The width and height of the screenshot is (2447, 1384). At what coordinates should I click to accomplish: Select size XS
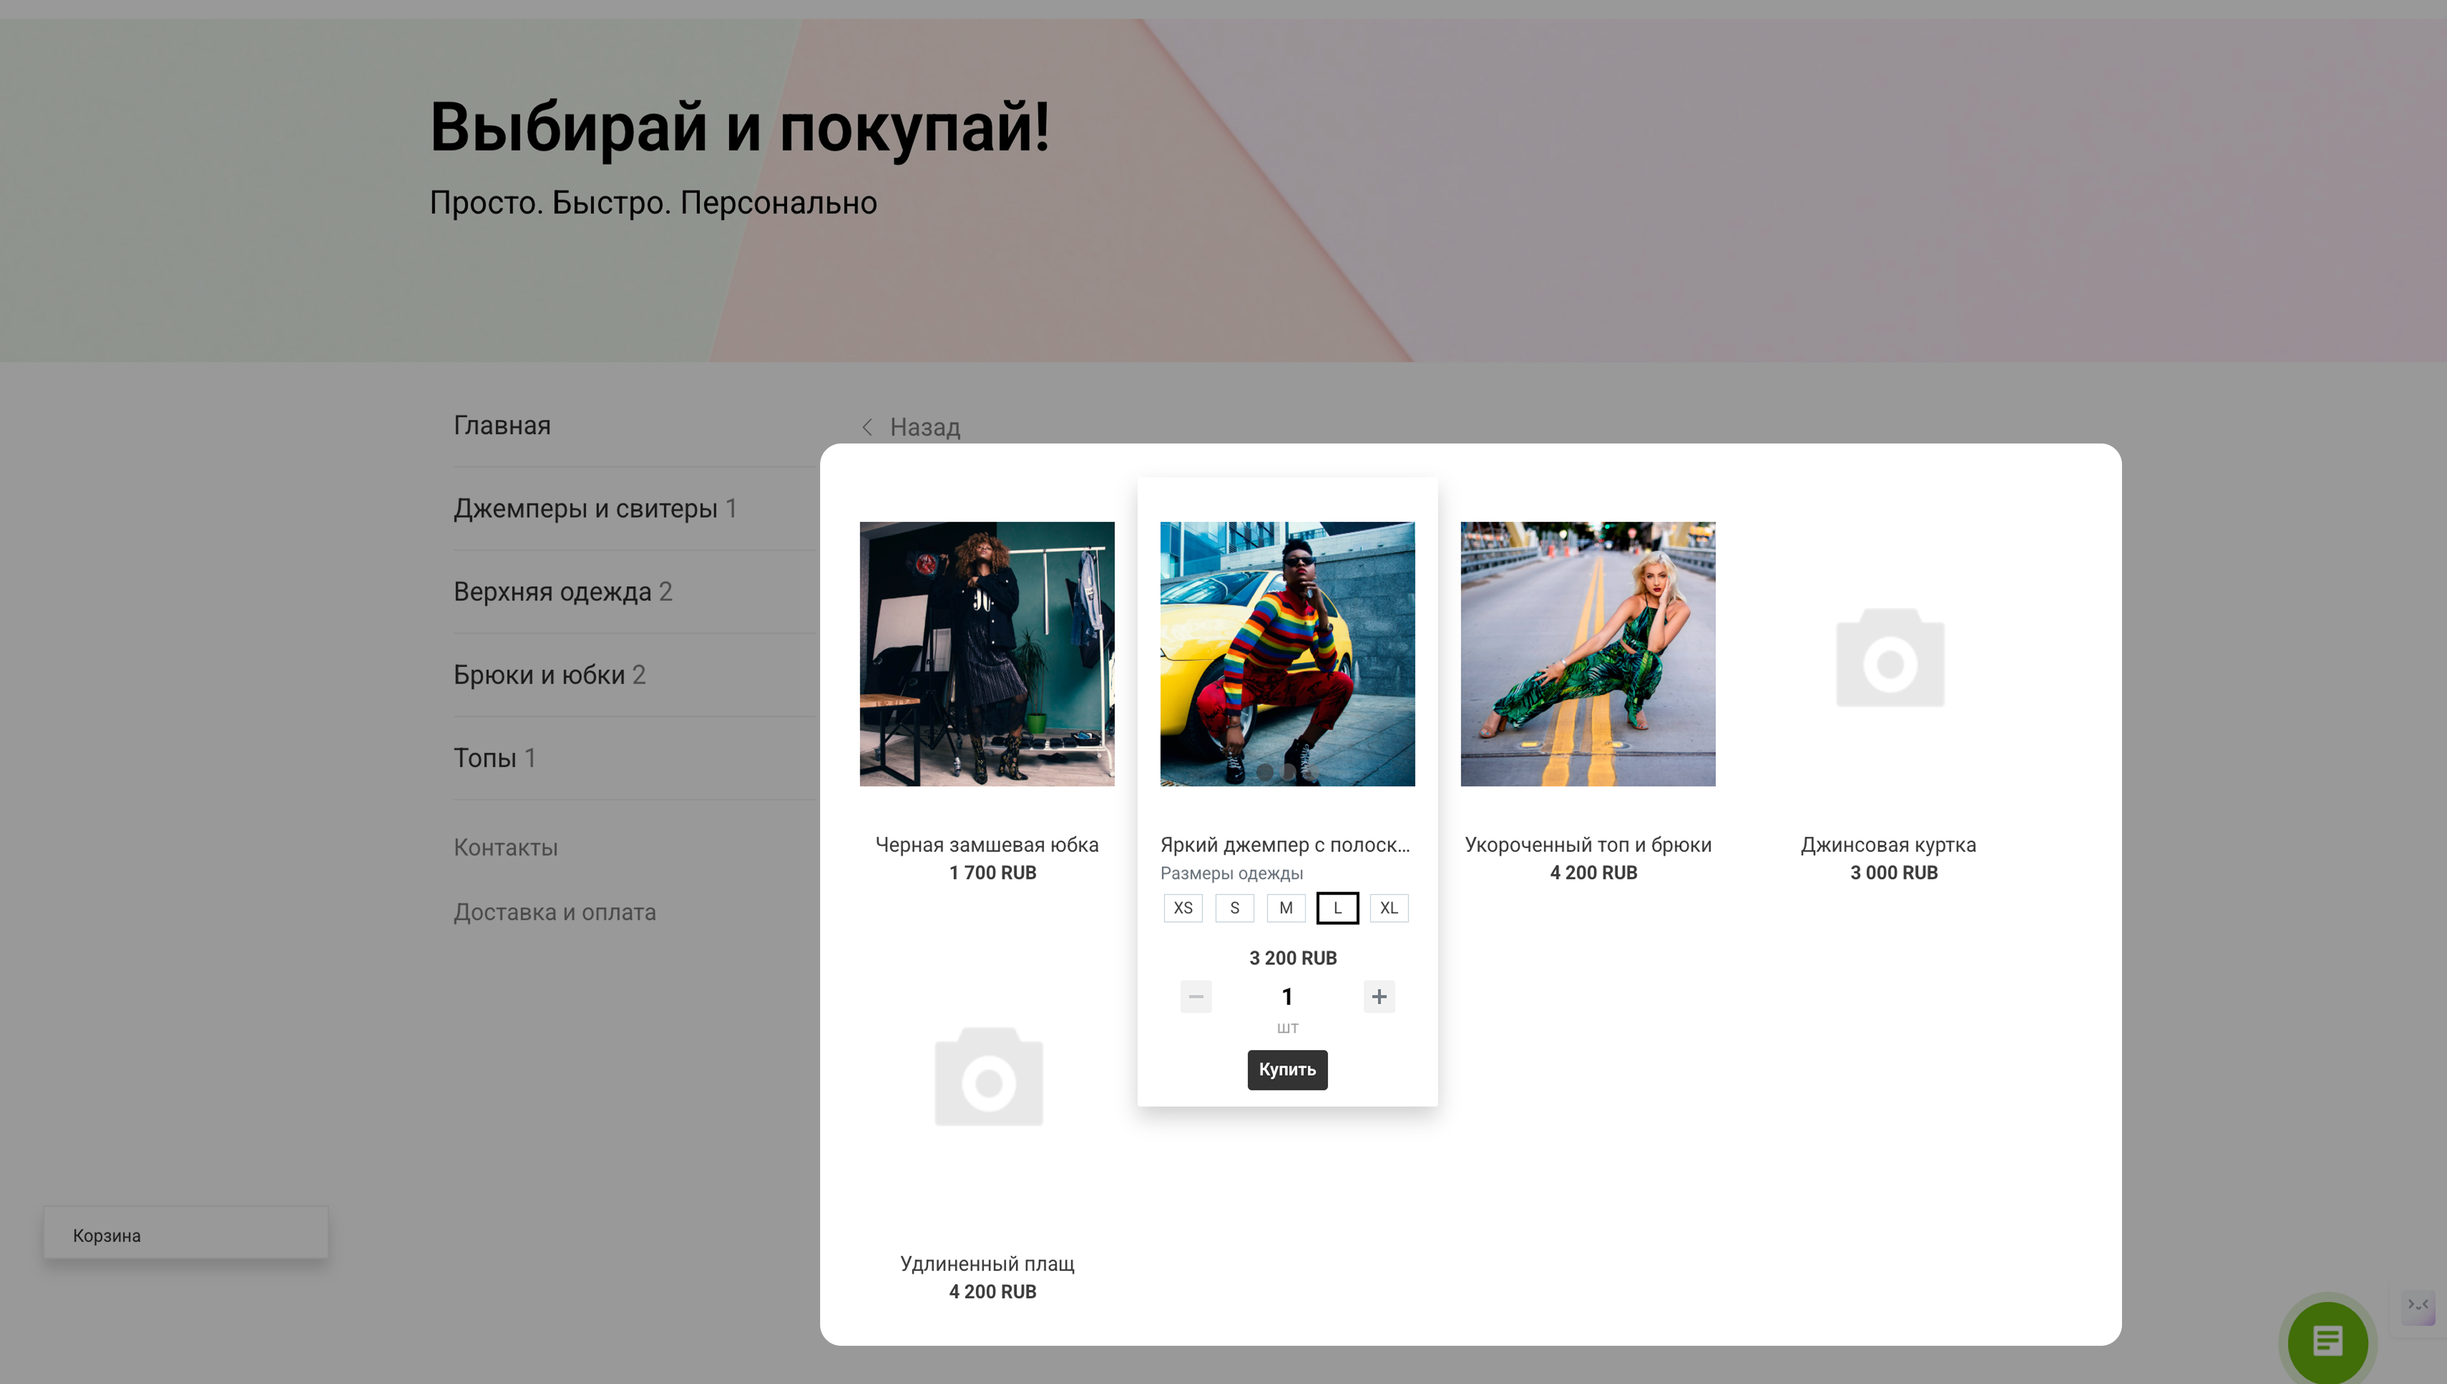tap(1182, 908)
